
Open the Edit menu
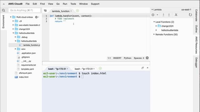pos(35,4)
